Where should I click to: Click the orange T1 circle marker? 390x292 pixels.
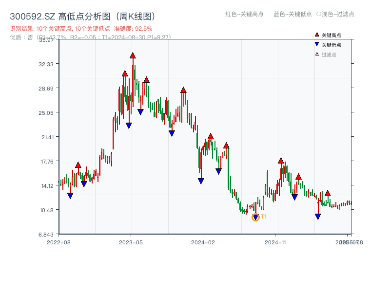(x=255, y=216)
